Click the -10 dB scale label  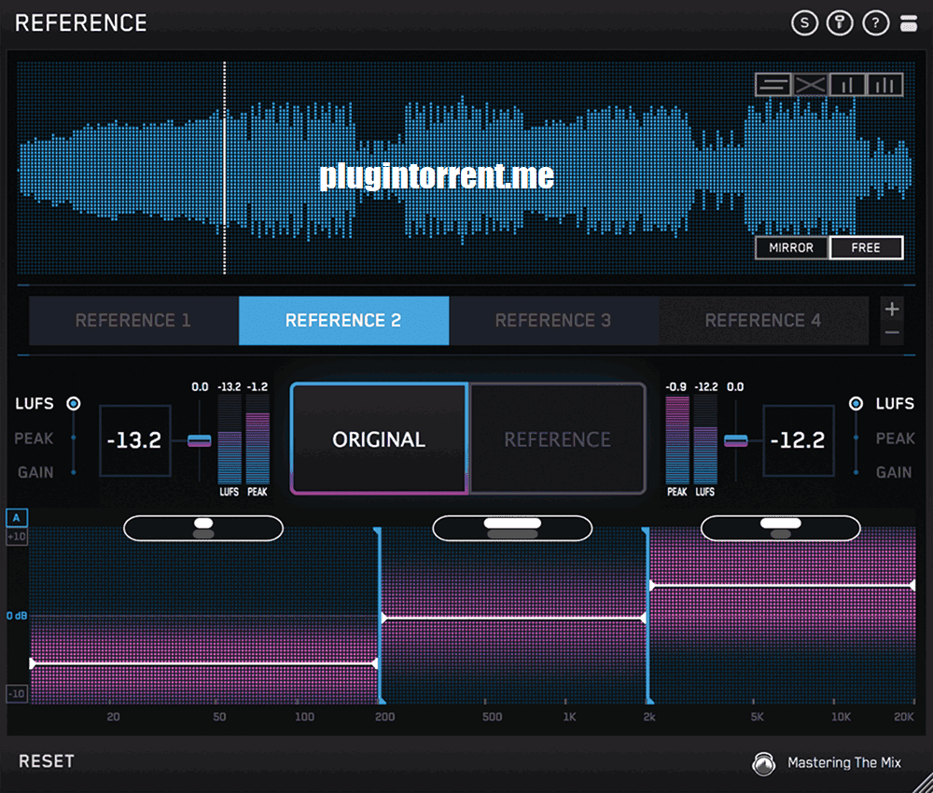click(17, 694)
